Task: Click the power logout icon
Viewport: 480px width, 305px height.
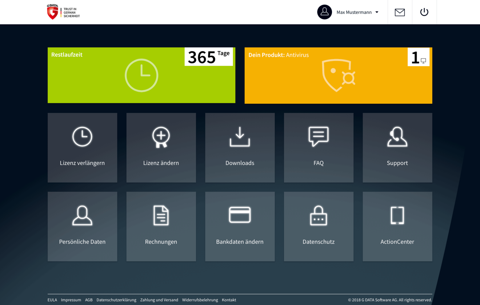Action: (424, 12)
